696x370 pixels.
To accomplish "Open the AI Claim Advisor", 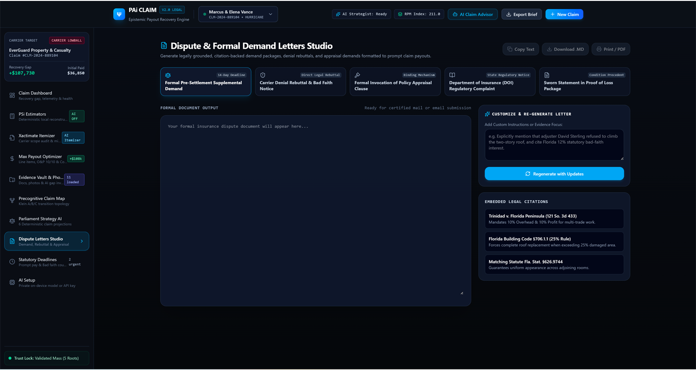I will tap(473, 14).
